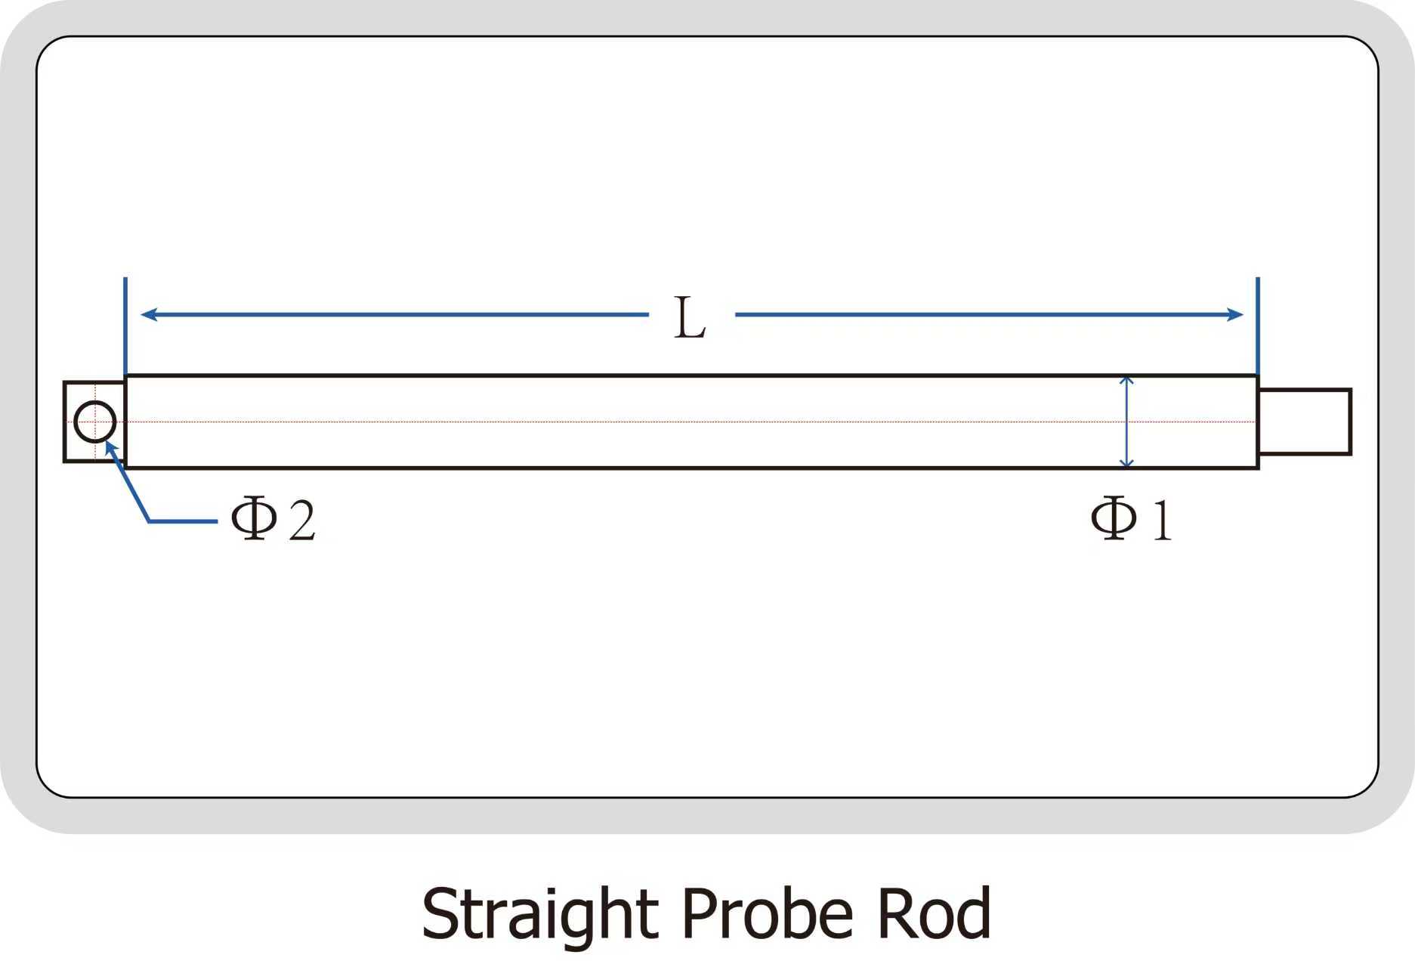This screenshot has width=1415, height=967.
Task: Click the Φ2 hole diameter label
Action: [273, 520]
